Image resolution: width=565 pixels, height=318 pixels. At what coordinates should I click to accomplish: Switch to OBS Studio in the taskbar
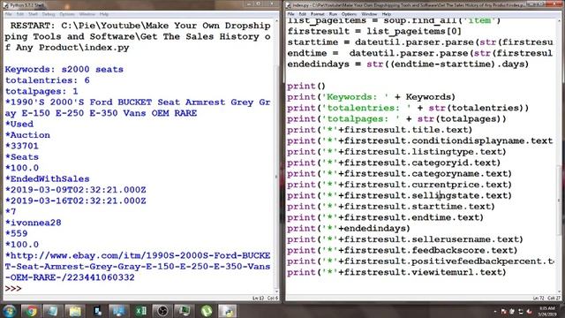pos(162,311)
